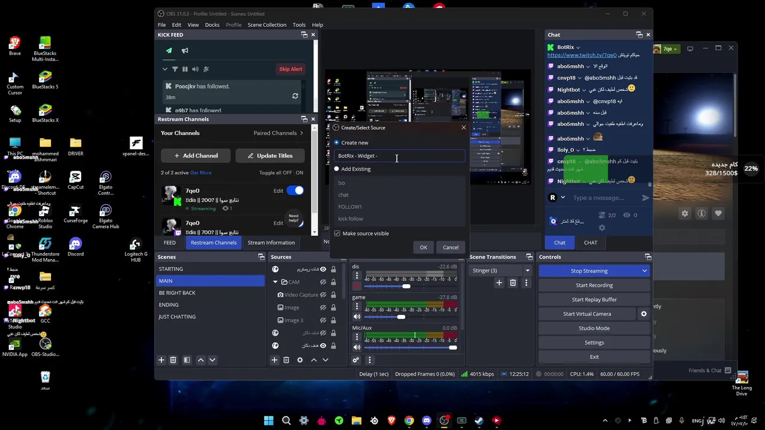Viewport: 765px width, 430px height.
Task: Open the Scene Collection menu
Action: pyautogui.click(x=267, y=25)
